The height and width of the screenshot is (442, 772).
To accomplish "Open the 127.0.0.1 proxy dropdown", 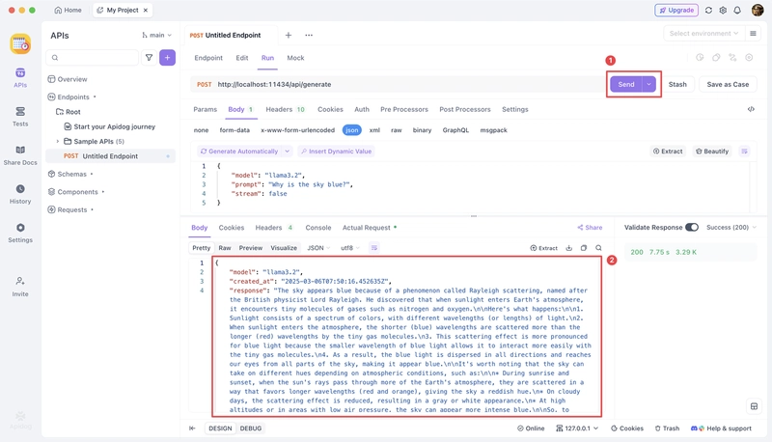I will pyautogui.click(x=577, y=428).
